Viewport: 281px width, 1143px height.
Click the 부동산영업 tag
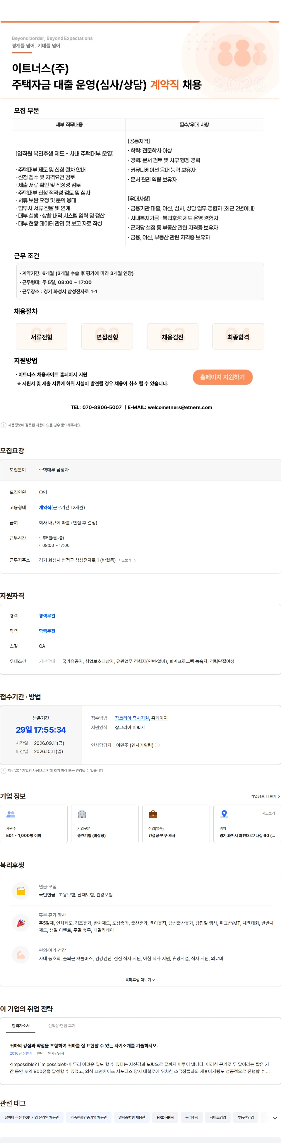click(246, 1117)
